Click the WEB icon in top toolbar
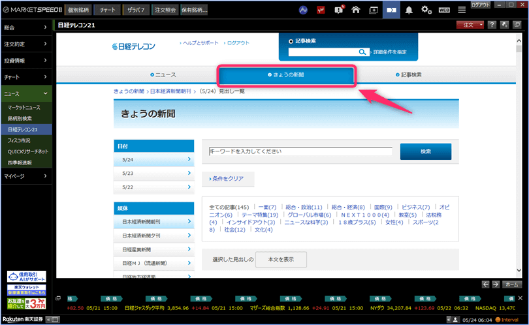Image resolution: width=529 pixels, height=325 pixels. [x=444, y=10]
